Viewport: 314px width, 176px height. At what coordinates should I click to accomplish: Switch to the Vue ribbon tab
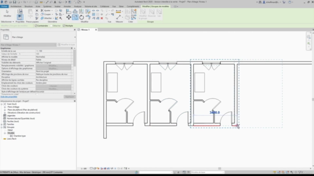click(x=114, y=6)
